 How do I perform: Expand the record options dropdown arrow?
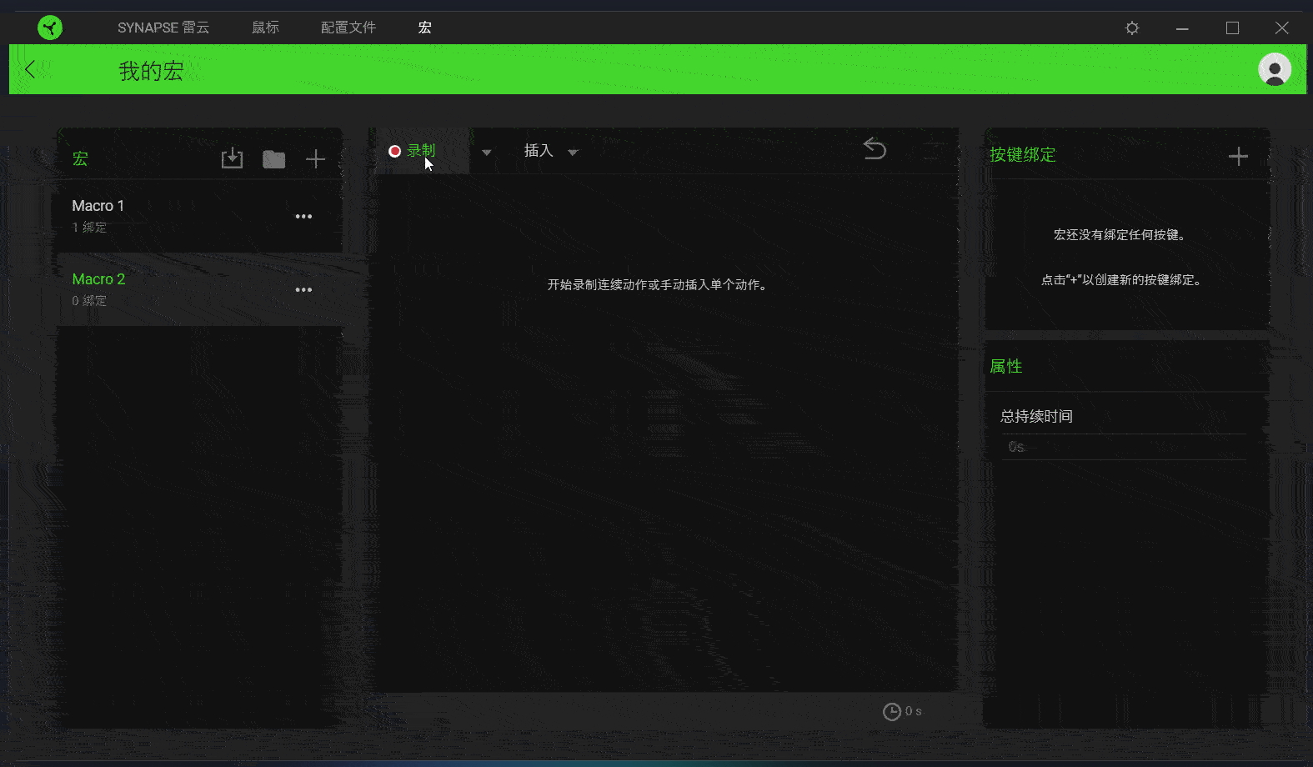click(x=487, y=153)
